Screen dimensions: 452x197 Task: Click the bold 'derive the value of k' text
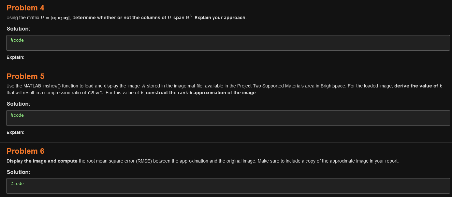pos(418,86)
